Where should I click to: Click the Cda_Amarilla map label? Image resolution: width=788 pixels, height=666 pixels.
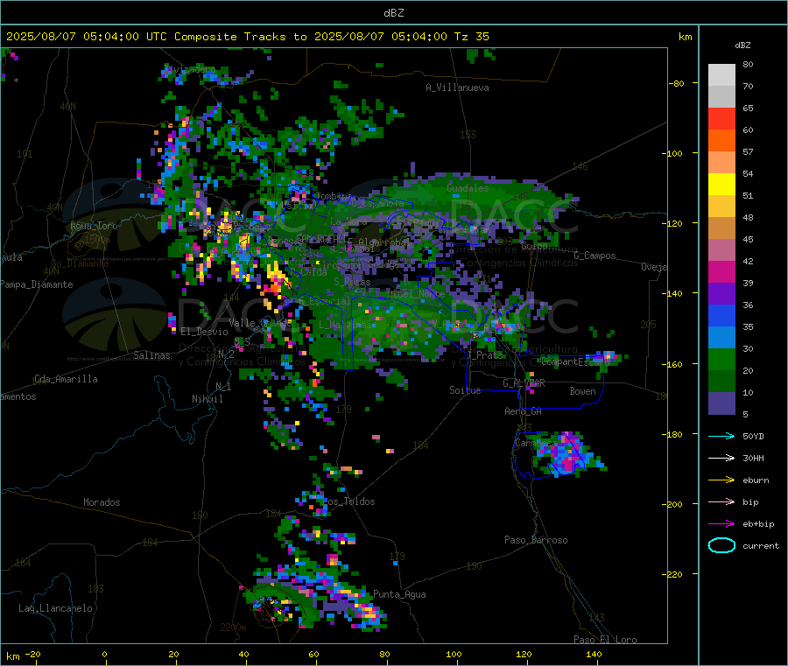click(x=66, y=379)
